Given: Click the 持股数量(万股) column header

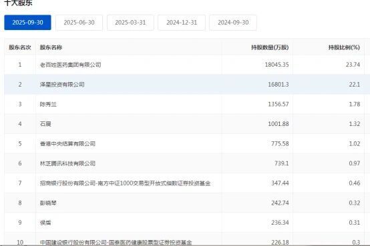Looking at the screenshot, I should point(270,47).
